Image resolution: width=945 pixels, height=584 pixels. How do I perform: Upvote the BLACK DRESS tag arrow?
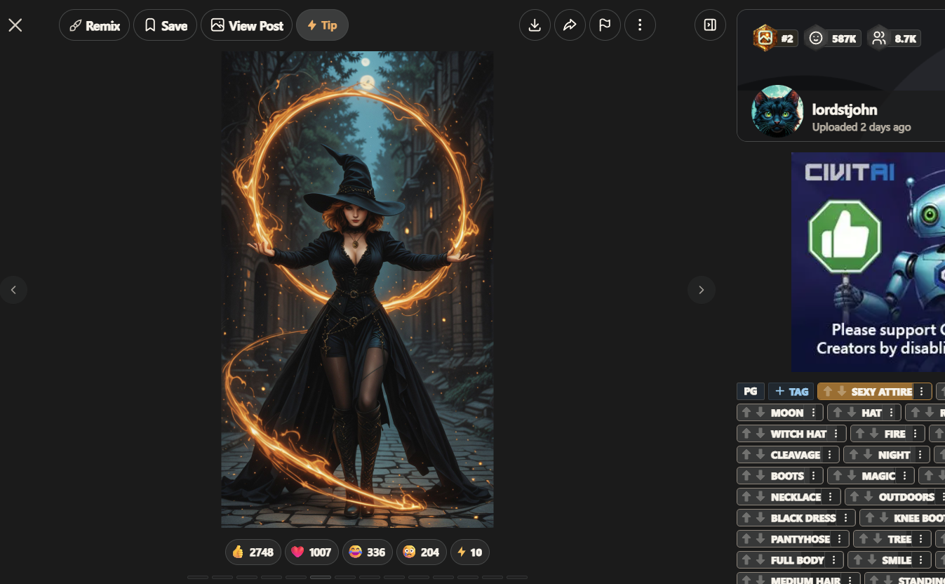(747, 518)
